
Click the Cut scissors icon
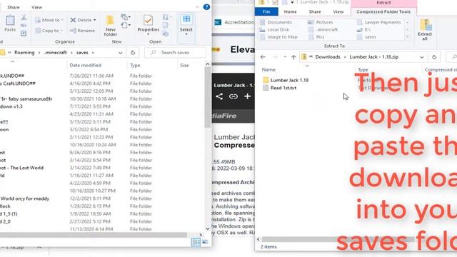[x=24, y=18]
